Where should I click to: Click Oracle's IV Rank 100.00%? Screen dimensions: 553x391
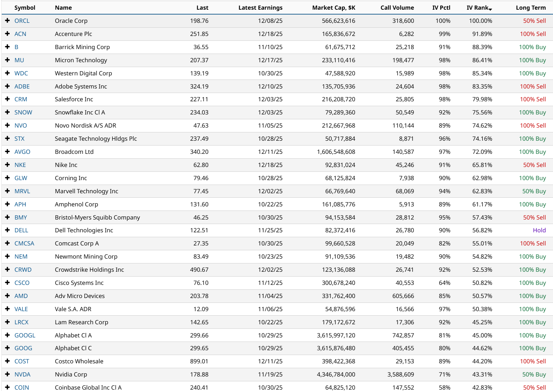pyautogui.click(x=481, y=21)
